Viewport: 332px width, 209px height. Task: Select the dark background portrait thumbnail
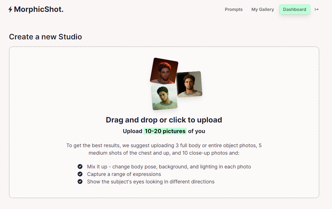click(x=189, y=84)
